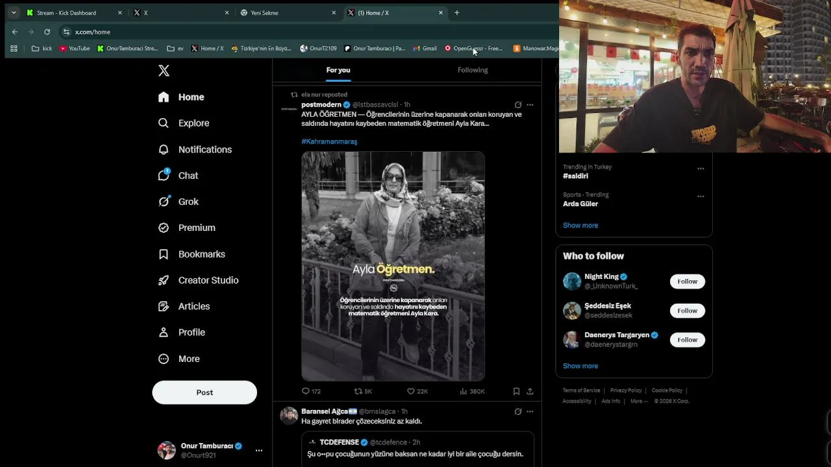This screenshot has width=831, height=467.
Task: Reload the x.com page
Action: [47, 32]
